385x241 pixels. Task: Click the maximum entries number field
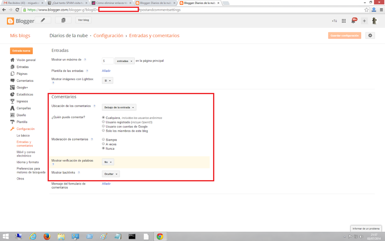click(x=108, y=61)
